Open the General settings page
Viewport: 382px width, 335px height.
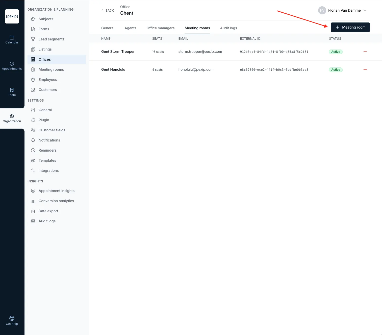coord(57,110)
